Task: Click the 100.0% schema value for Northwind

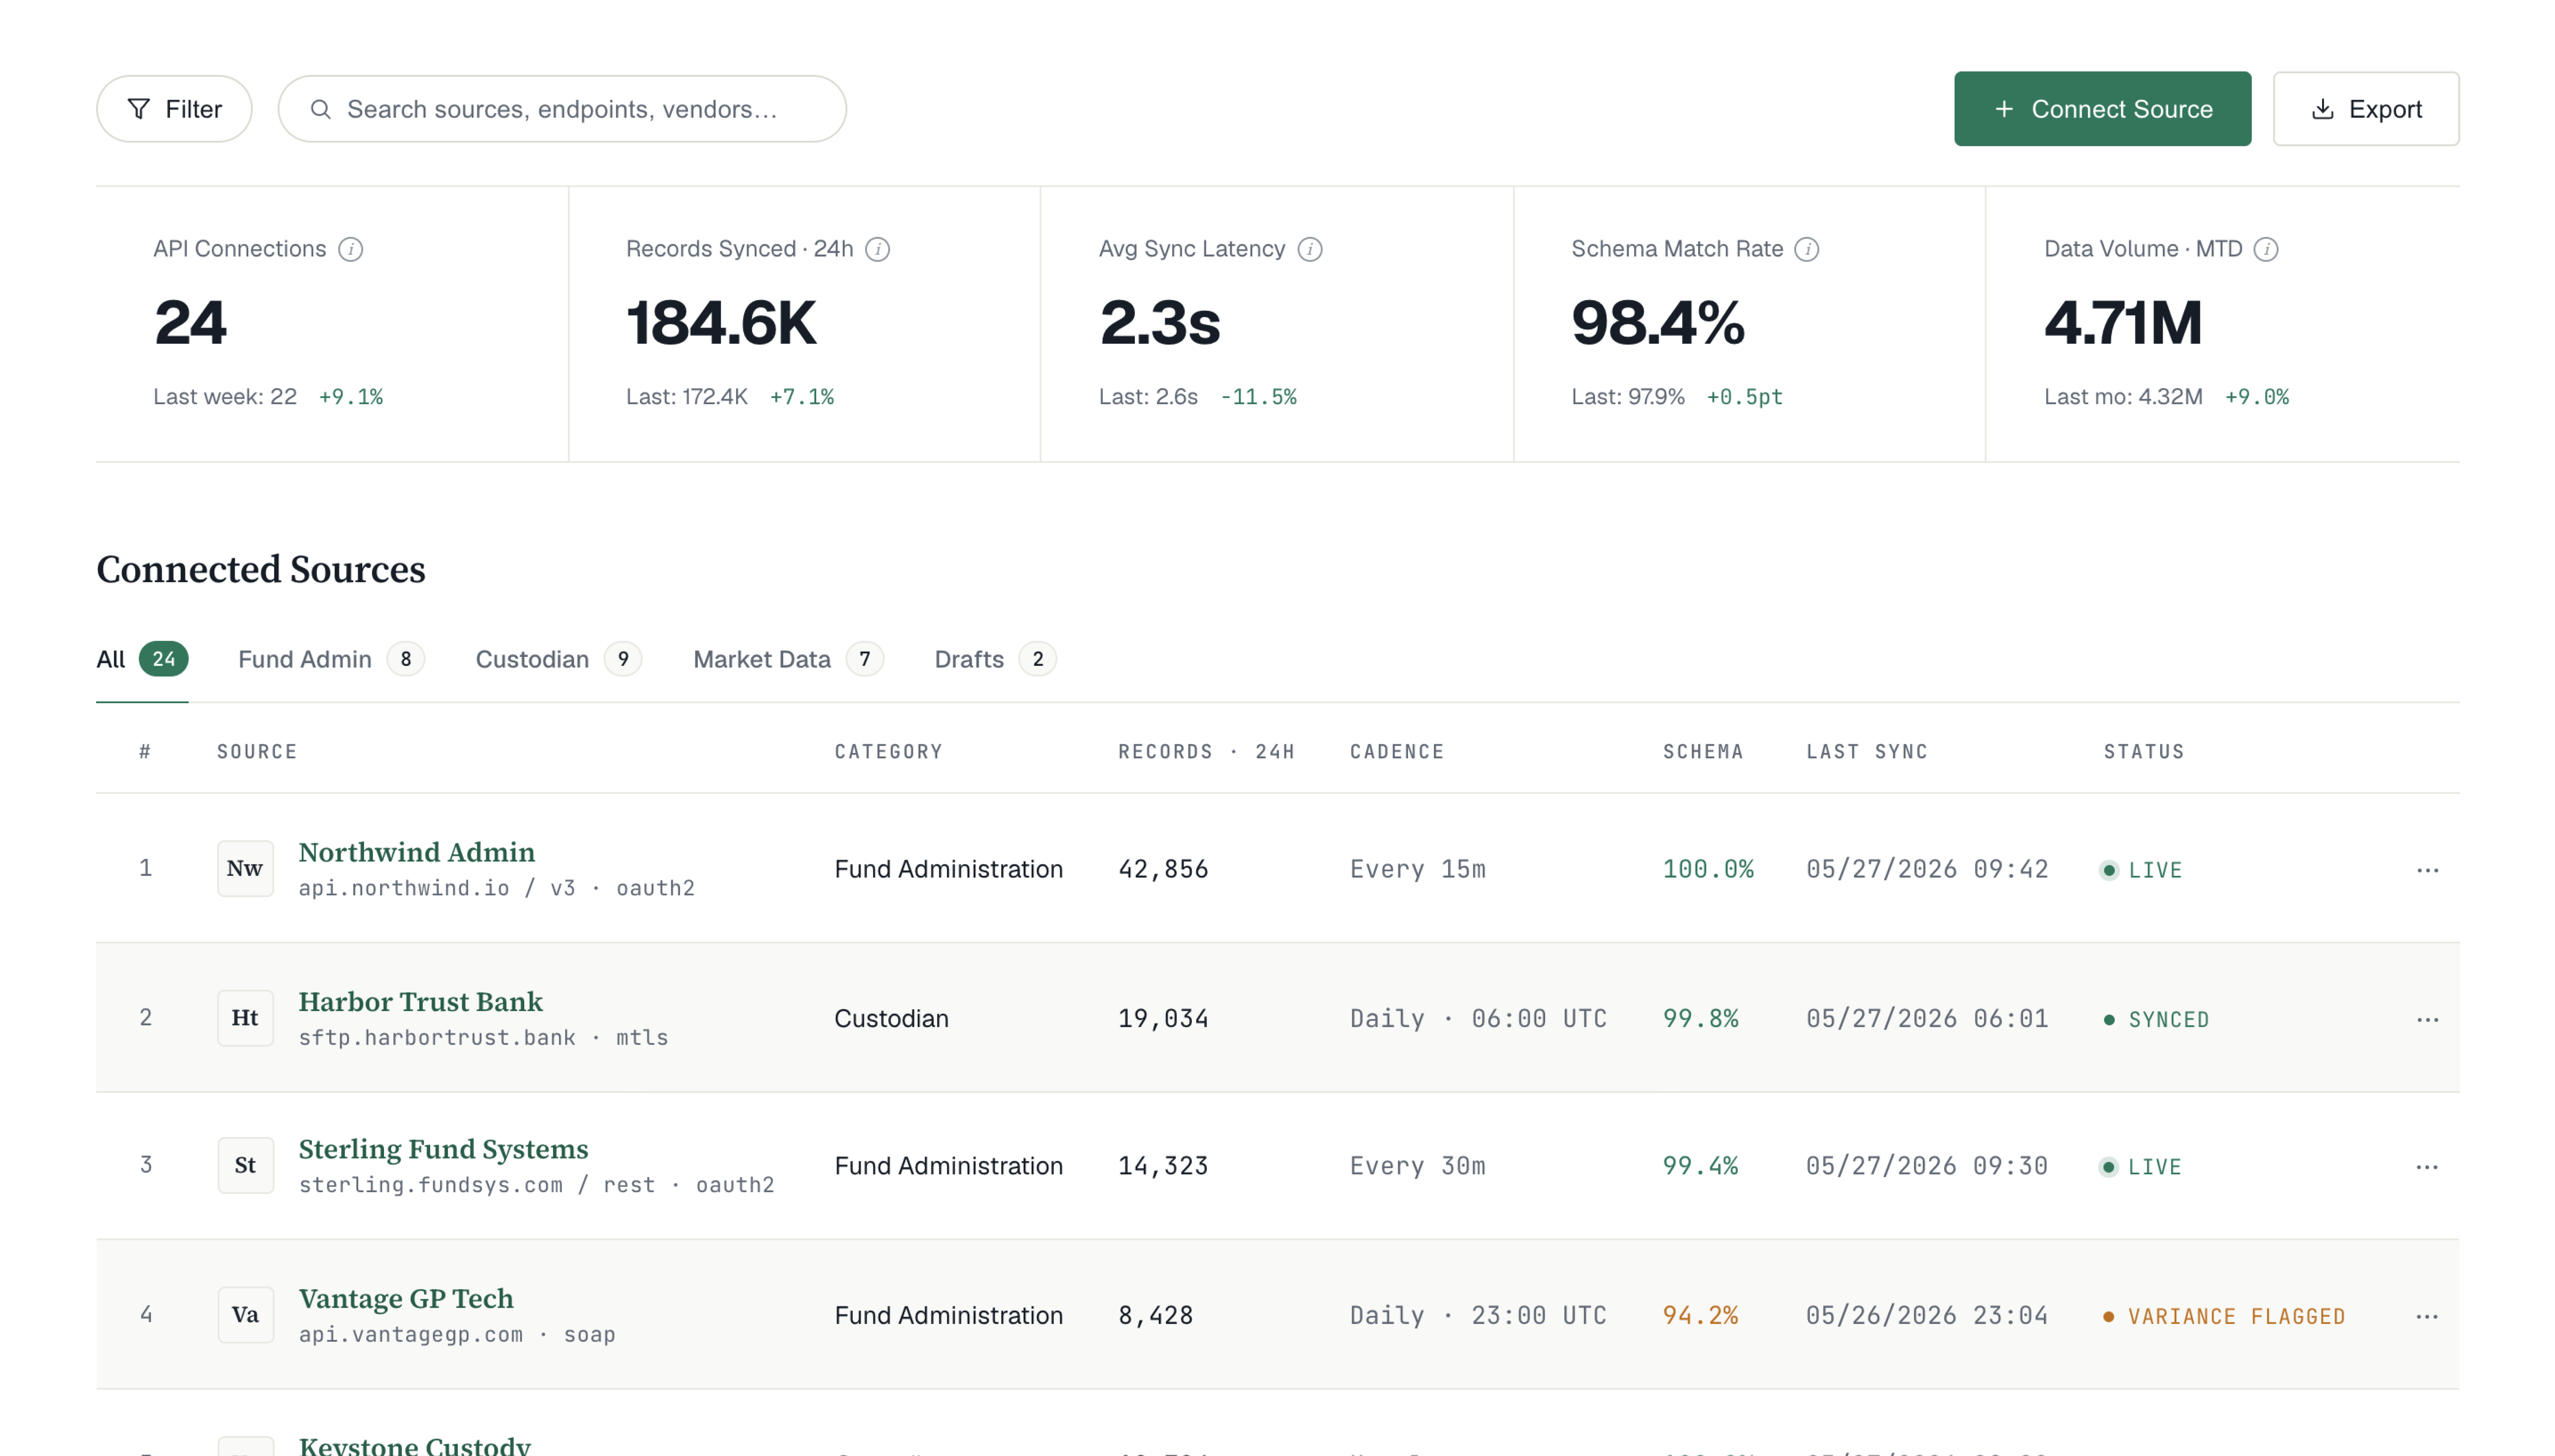Action: pos(1708,869)
